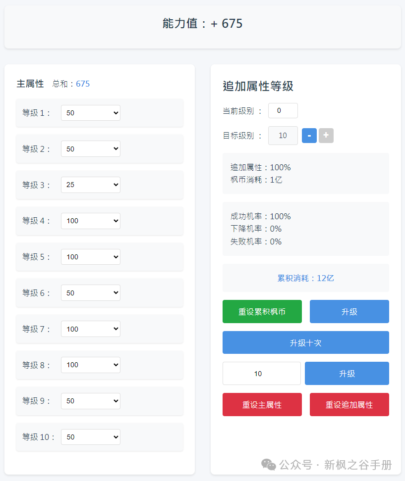Open the 等级 1 dropdown

point(91,113)
